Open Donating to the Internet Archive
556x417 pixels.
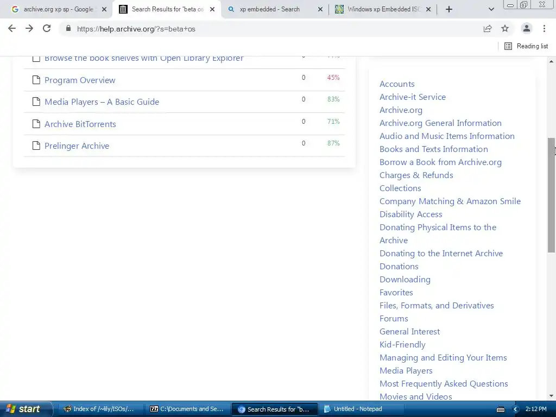click(441, 254)
